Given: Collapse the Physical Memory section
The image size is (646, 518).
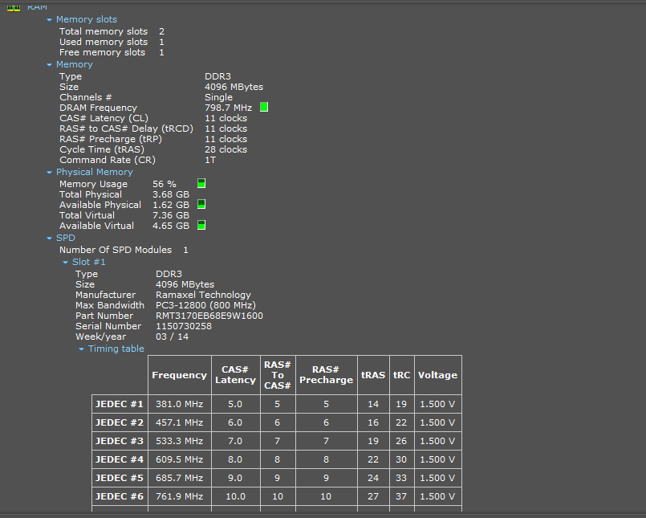Looking at the screenshot, I should click(x=50, y=172).
